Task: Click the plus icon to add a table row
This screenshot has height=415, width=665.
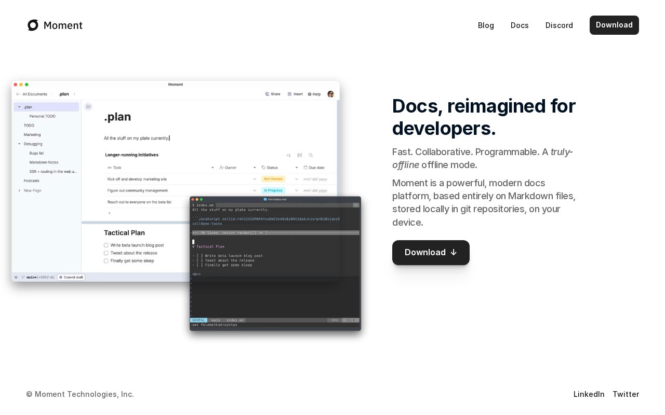Action: [x=109, y=213]
